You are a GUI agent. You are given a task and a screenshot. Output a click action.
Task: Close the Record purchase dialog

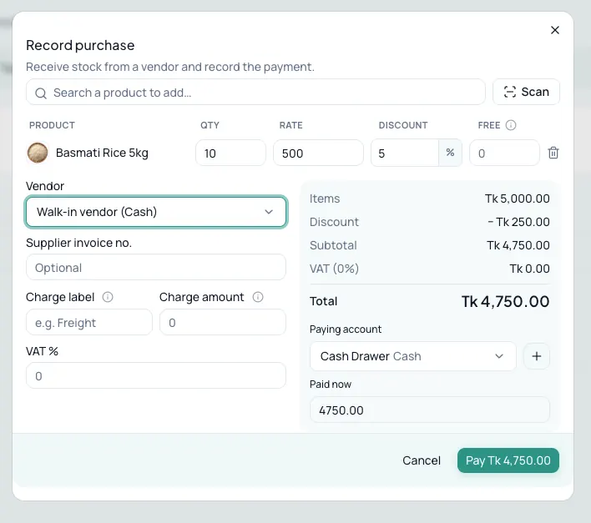point(555,30)
